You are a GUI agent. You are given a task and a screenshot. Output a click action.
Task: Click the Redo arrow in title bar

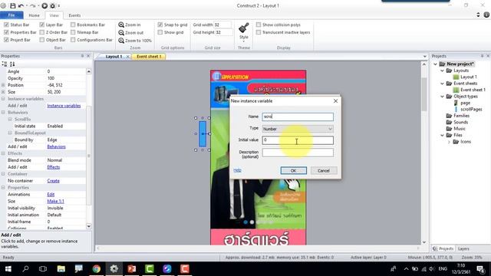(33, 5)
